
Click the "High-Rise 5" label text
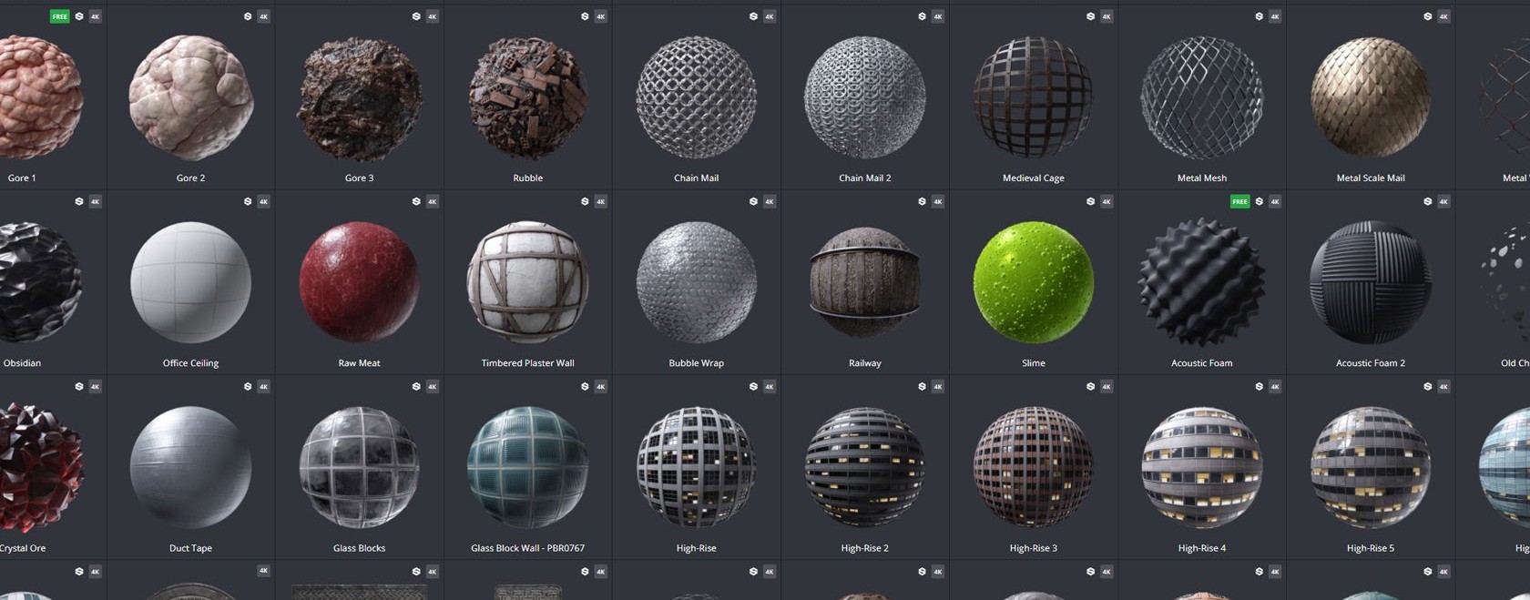pos(1371,548)
